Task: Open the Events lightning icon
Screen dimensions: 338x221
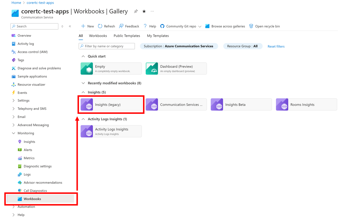Action: click(14, 93)
